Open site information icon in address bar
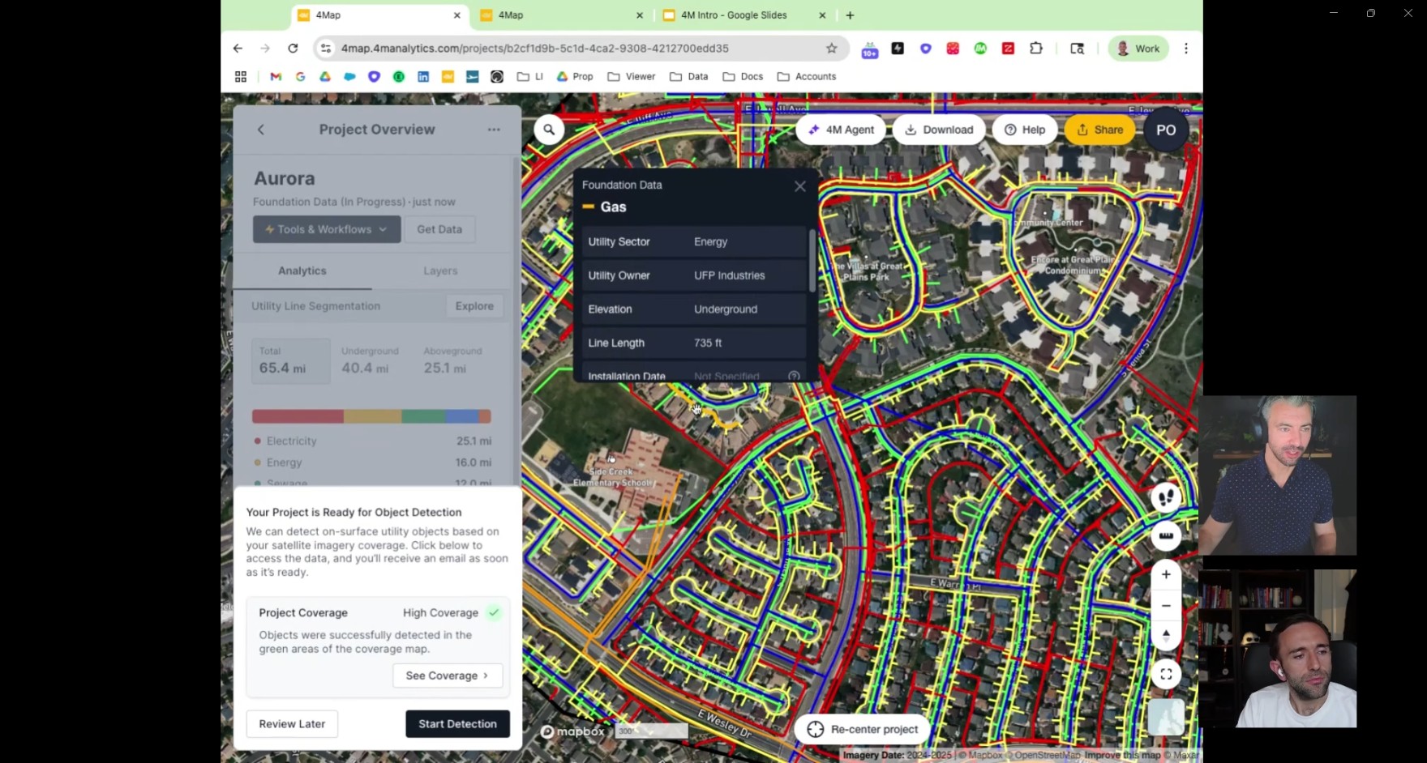The image size is (1427, 763). click(x=326, y=49)
